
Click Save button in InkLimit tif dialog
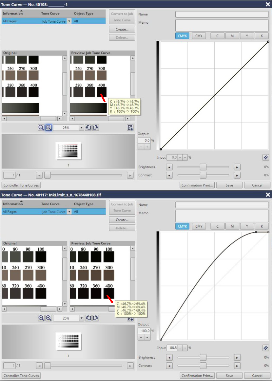[229, 376]
